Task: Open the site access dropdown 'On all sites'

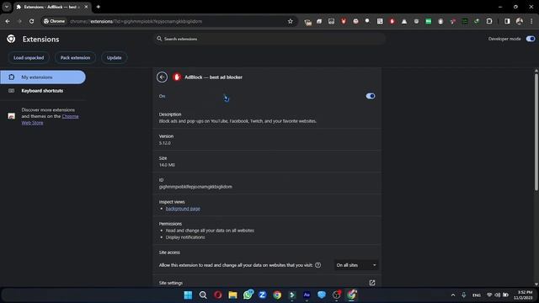Action: coord(355,265)
